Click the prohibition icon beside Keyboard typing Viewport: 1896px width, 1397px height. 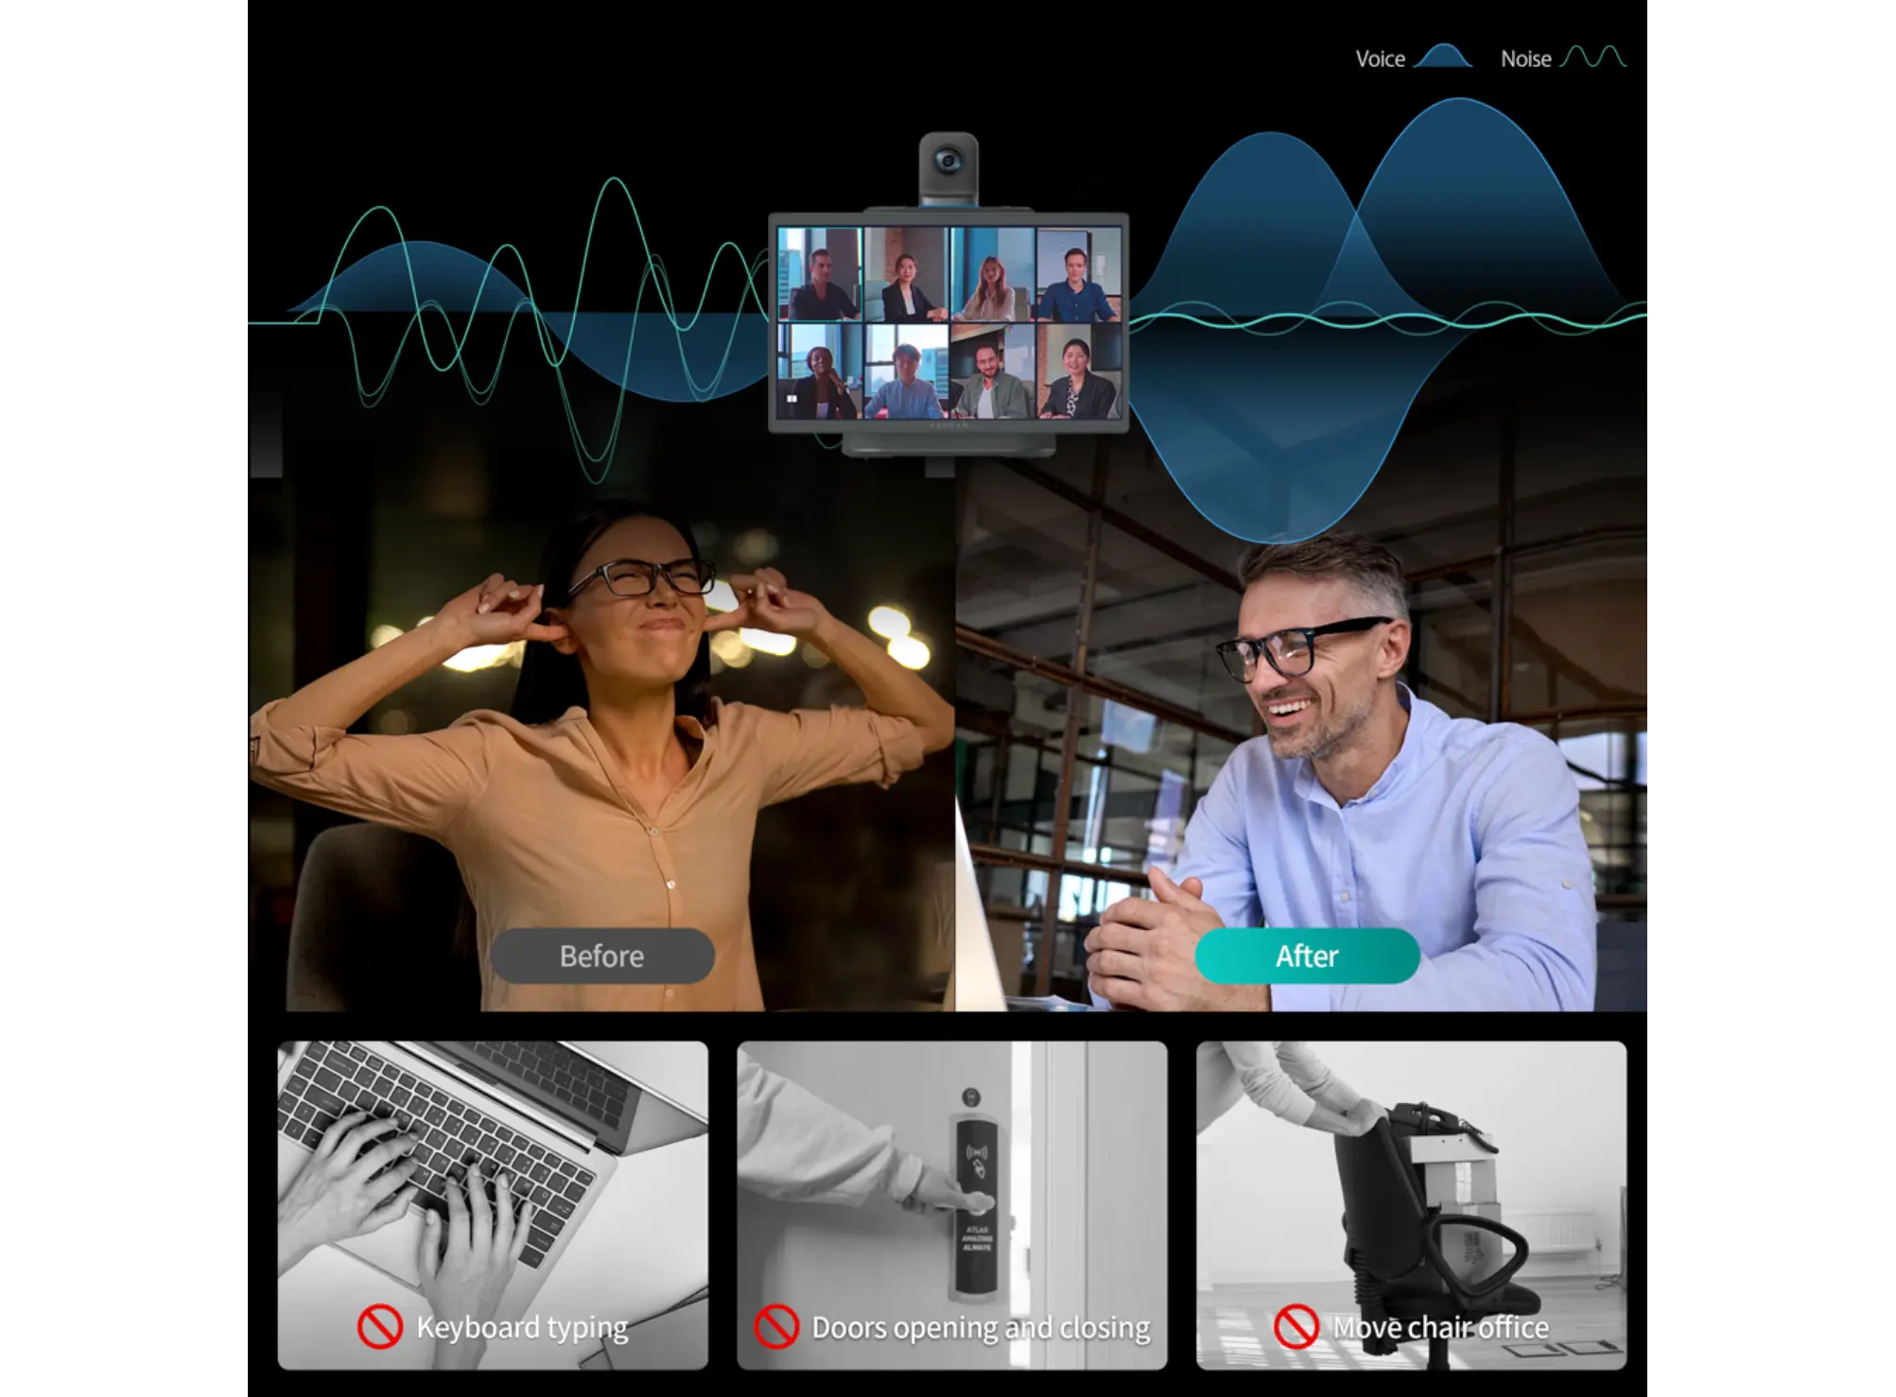[x=380, y=1326]
